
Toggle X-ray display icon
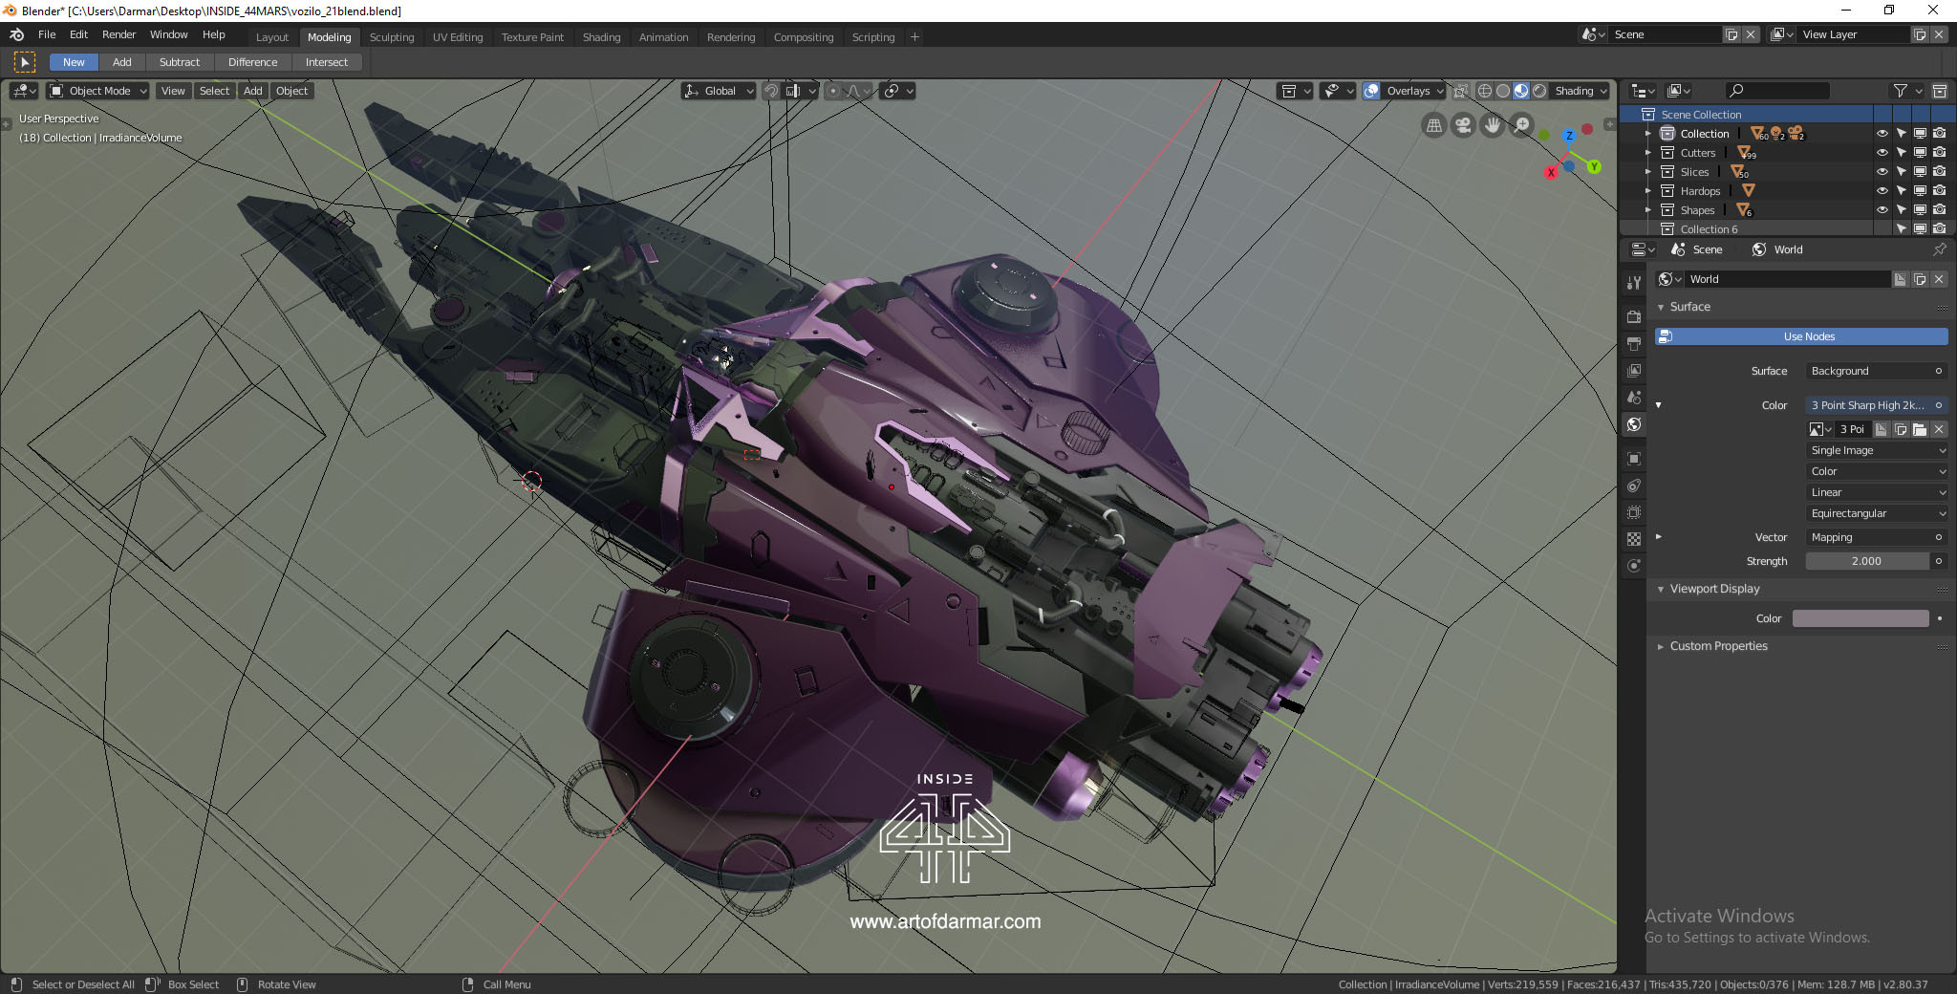click(x=1460, y=91)
